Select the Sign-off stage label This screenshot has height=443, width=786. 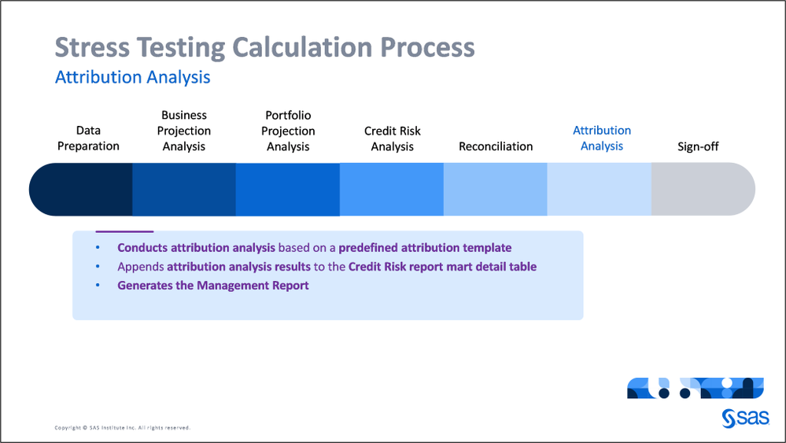(x=698, y=146)
